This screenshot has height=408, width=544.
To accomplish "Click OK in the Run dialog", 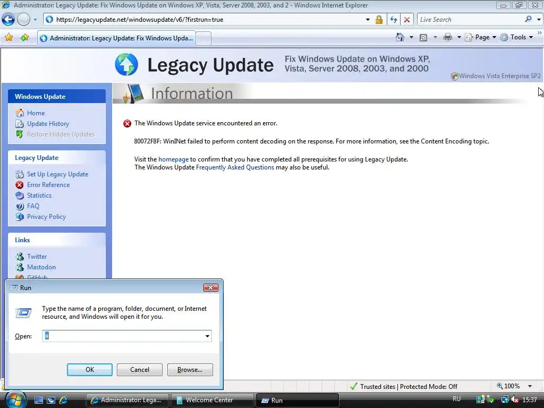I will pyautogui.click(x=89, y=370).
